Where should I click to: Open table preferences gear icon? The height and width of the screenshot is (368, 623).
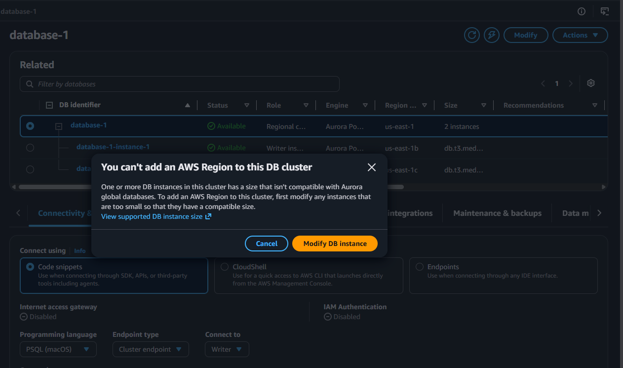590,83
